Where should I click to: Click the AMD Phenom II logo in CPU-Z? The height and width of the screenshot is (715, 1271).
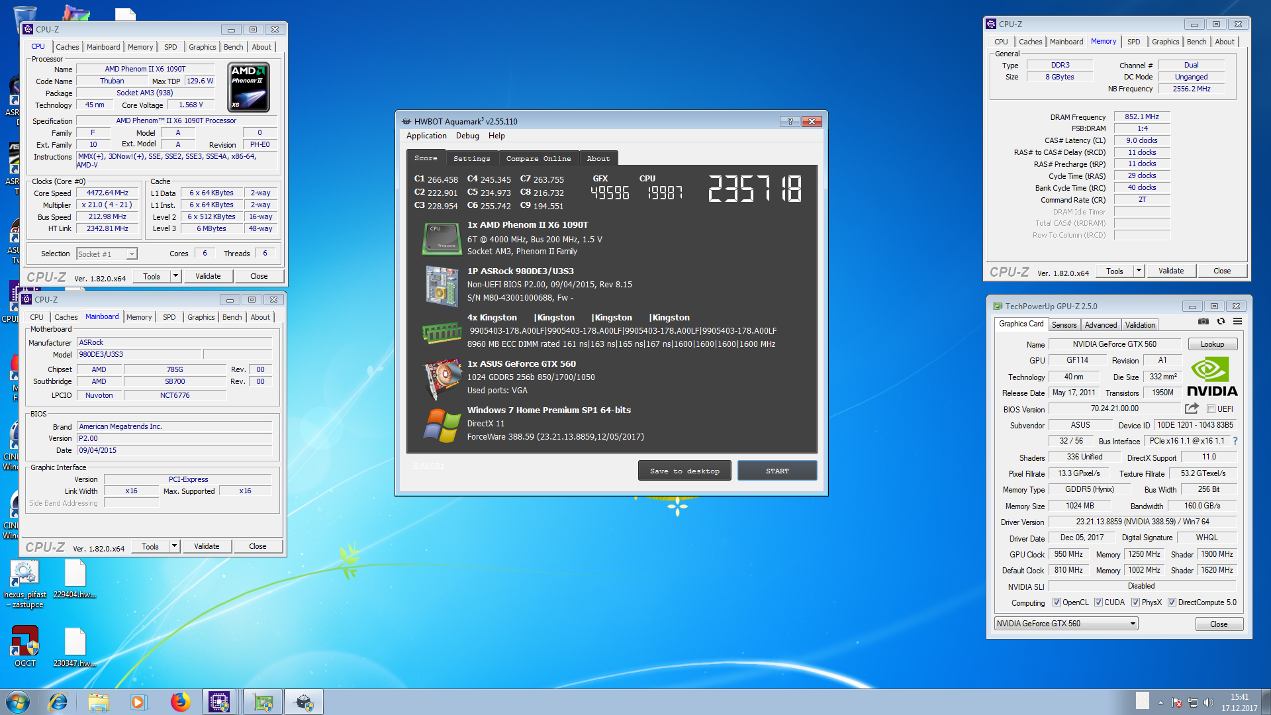[248, 87]
